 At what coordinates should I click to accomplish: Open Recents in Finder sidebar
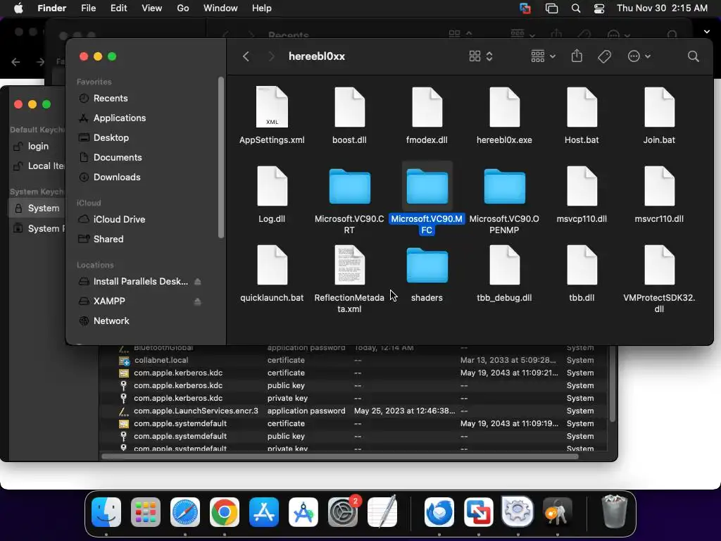pyautogui.click(x=111, y=98)
